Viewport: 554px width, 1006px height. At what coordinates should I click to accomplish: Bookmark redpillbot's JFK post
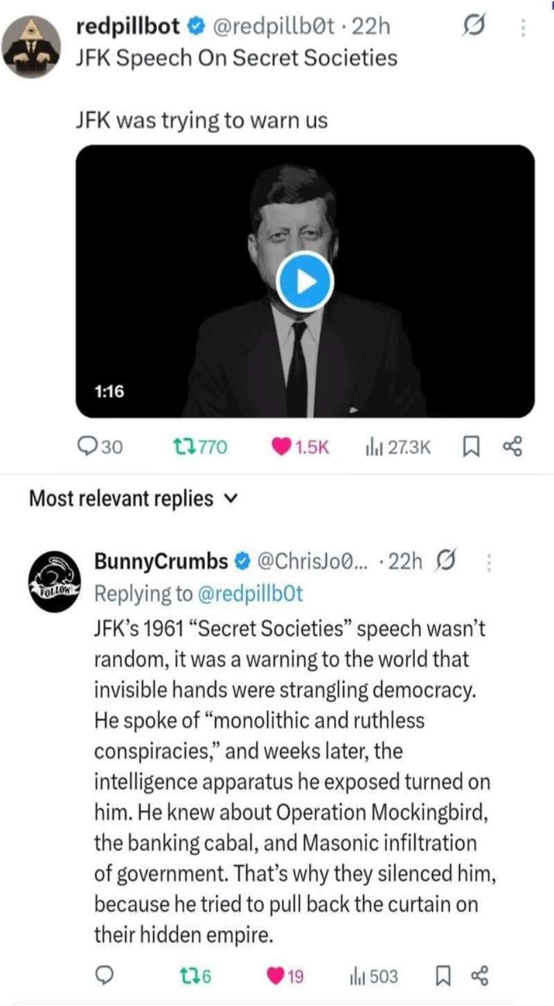(x=472, y=448)
